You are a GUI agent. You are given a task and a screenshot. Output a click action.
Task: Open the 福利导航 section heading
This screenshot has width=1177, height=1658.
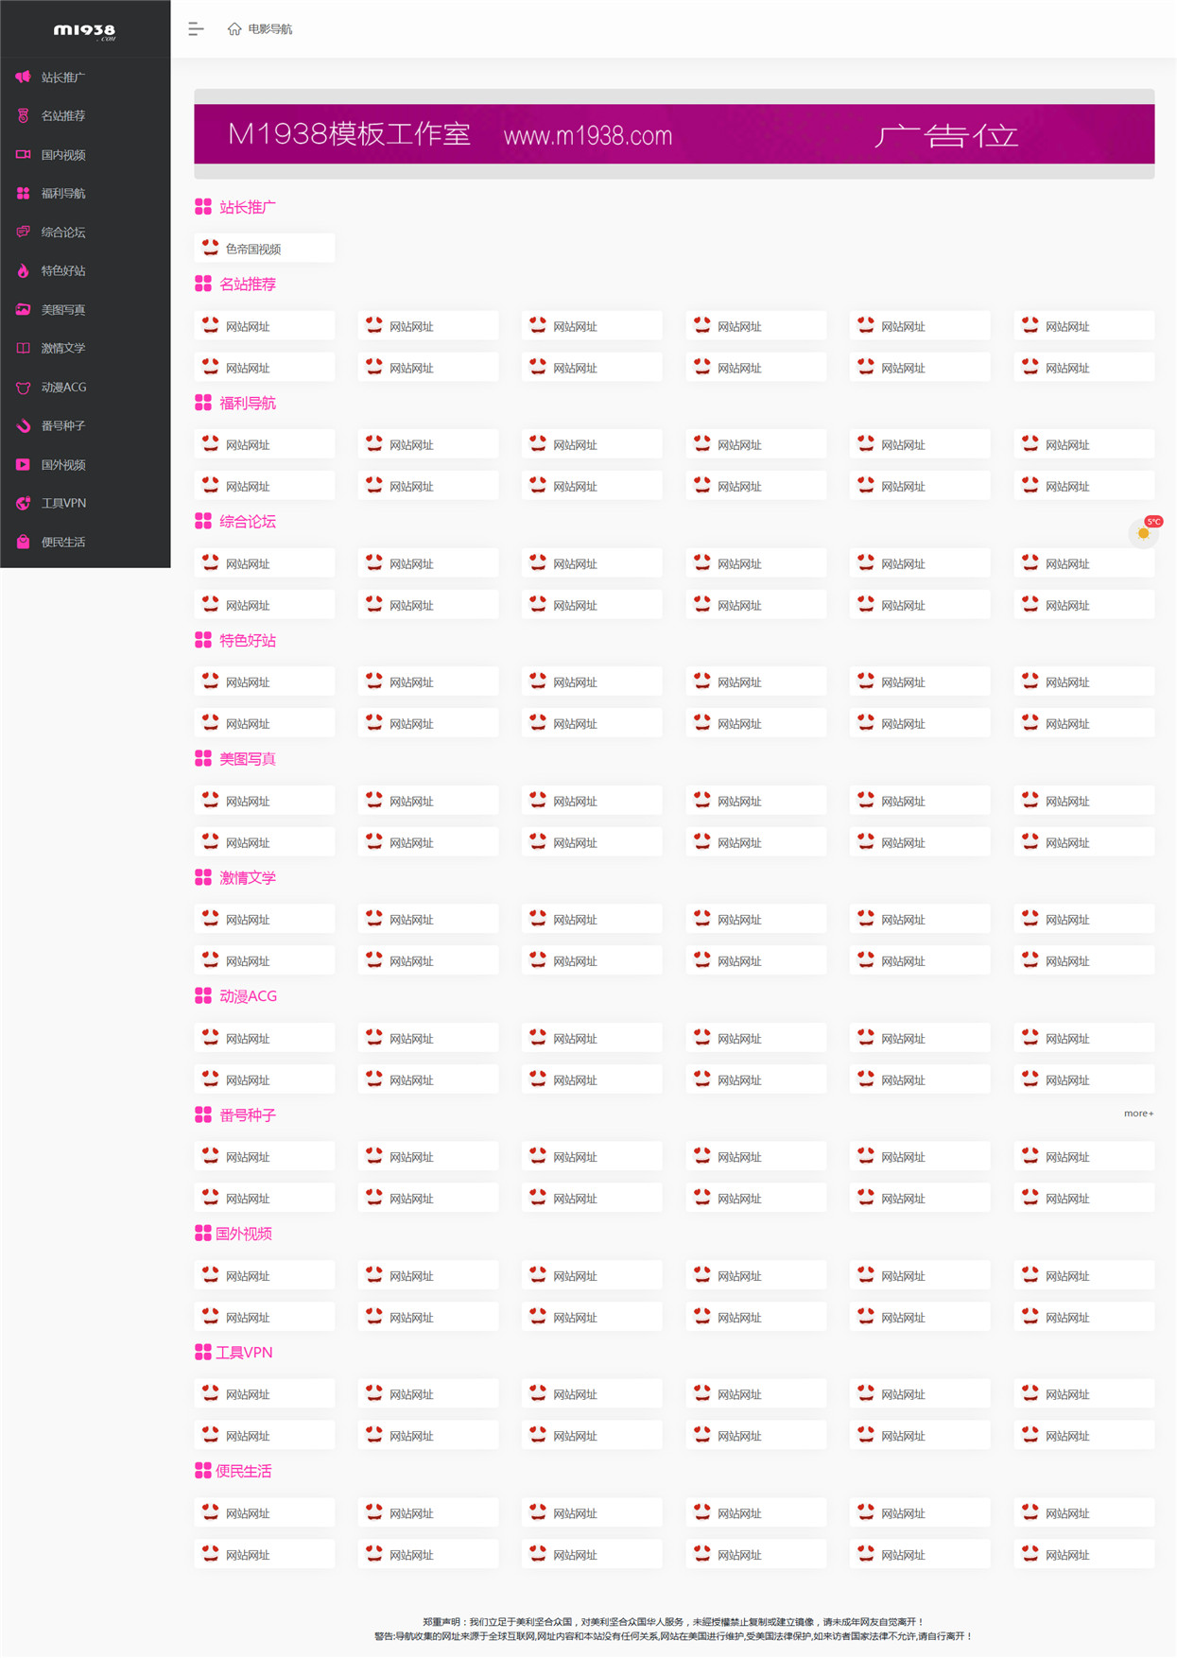248,404
